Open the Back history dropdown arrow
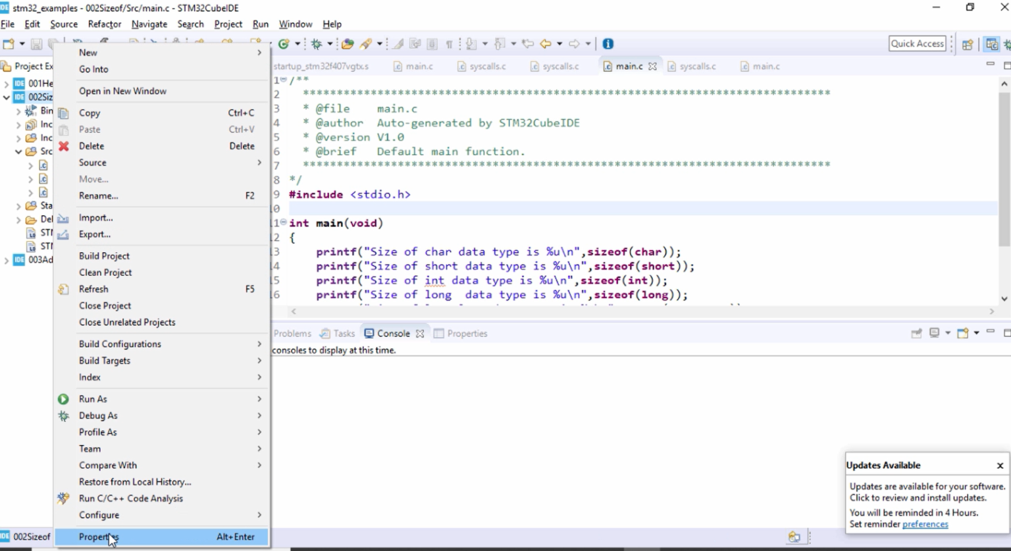 [x=559, y=44]
